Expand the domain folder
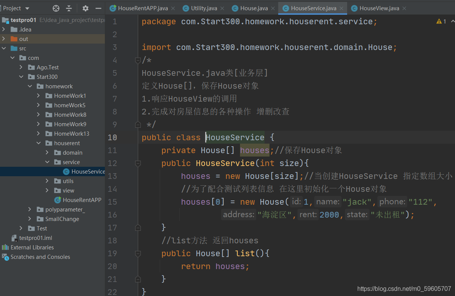This screenshot has width=455, height=296. 47,152
